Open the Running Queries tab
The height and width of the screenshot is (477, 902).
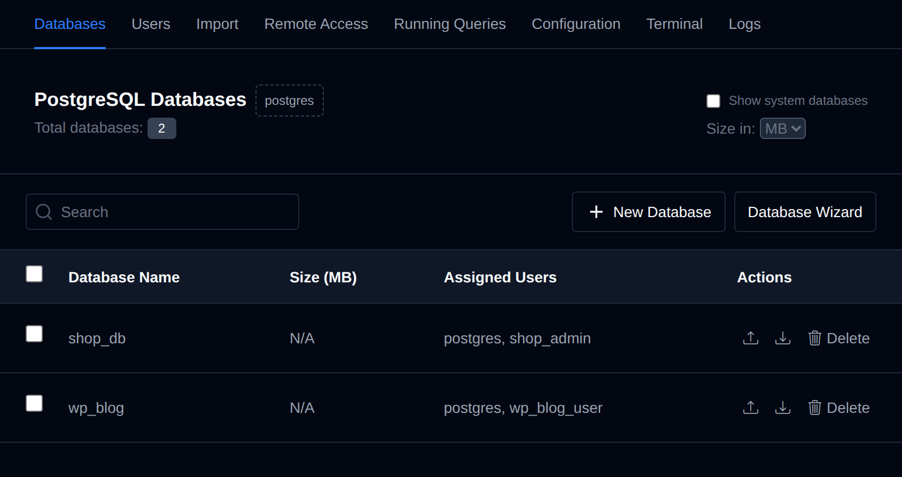(449, 24)
